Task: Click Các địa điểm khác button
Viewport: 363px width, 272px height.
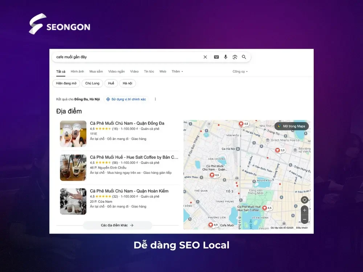Action: point(117,225)
